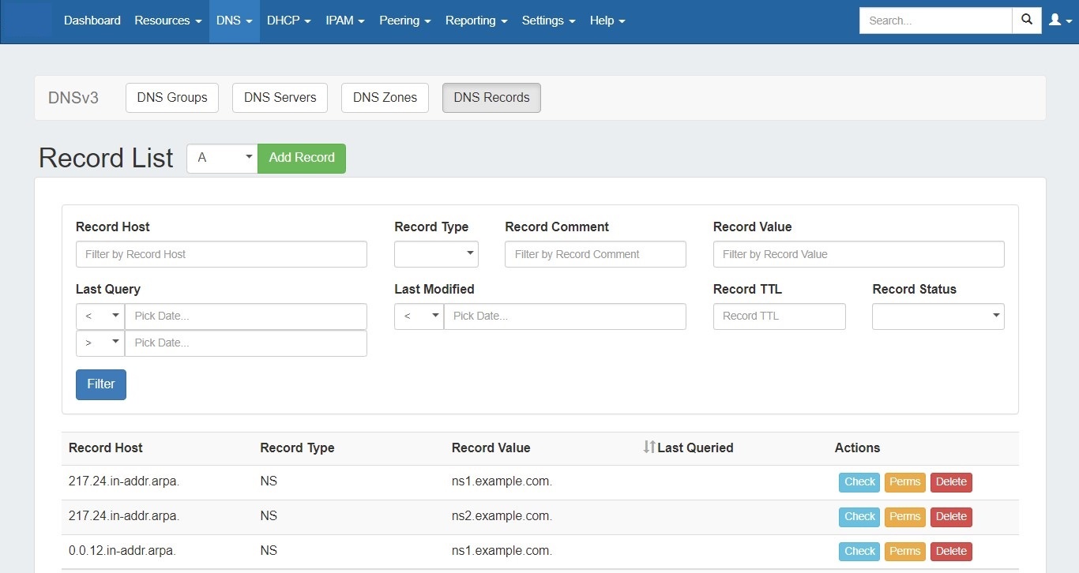This screenshot has width=1079, height=573.
Task: Open the first Last Query operator dropdown
Action: [100, 316]
